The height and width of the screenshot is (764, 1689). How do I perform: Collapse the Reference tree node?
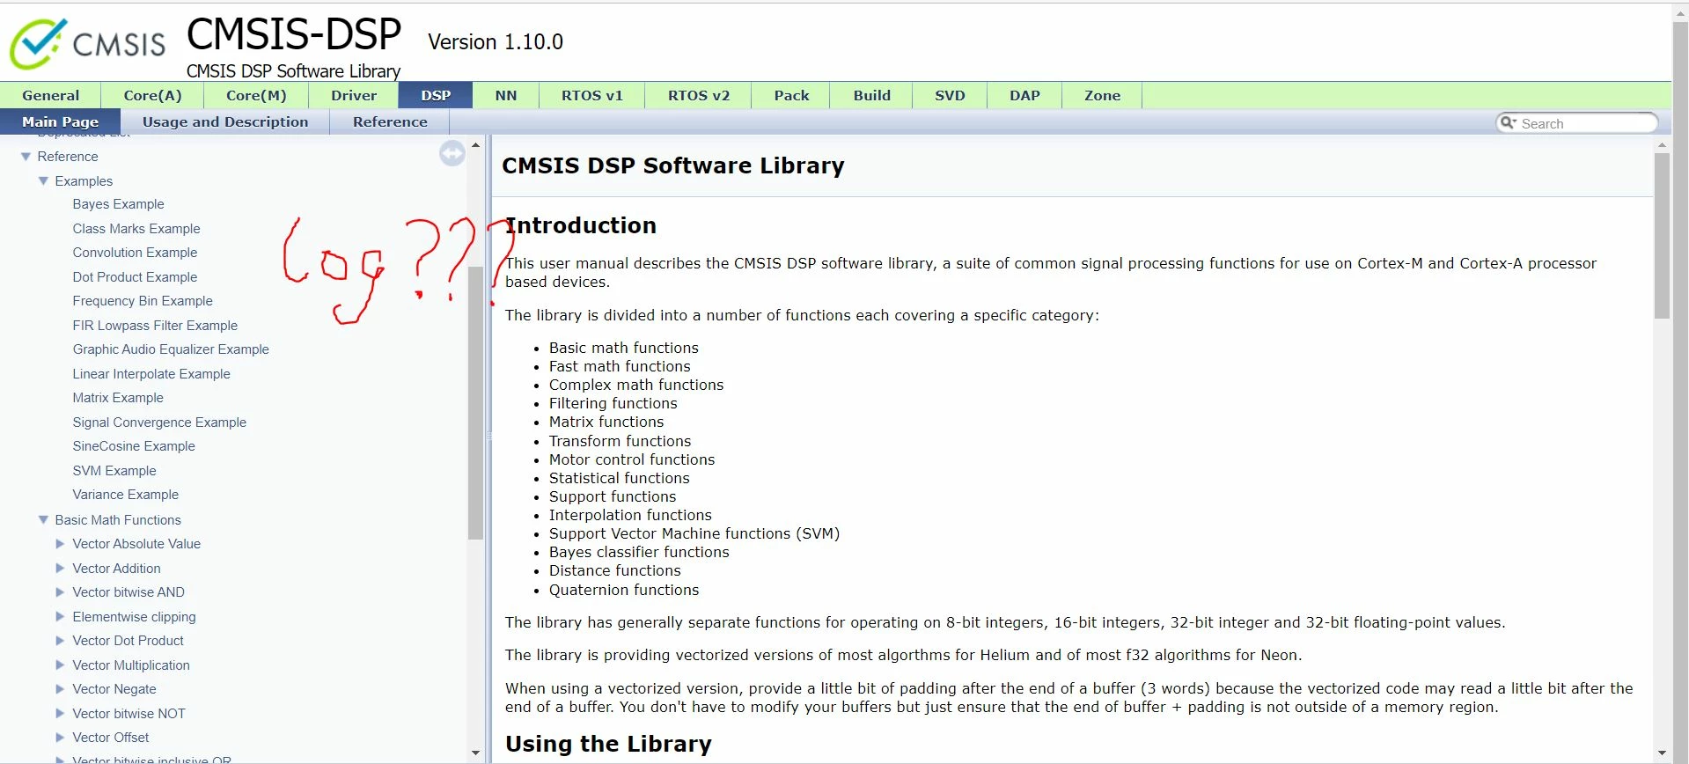[x=26, y=157]
